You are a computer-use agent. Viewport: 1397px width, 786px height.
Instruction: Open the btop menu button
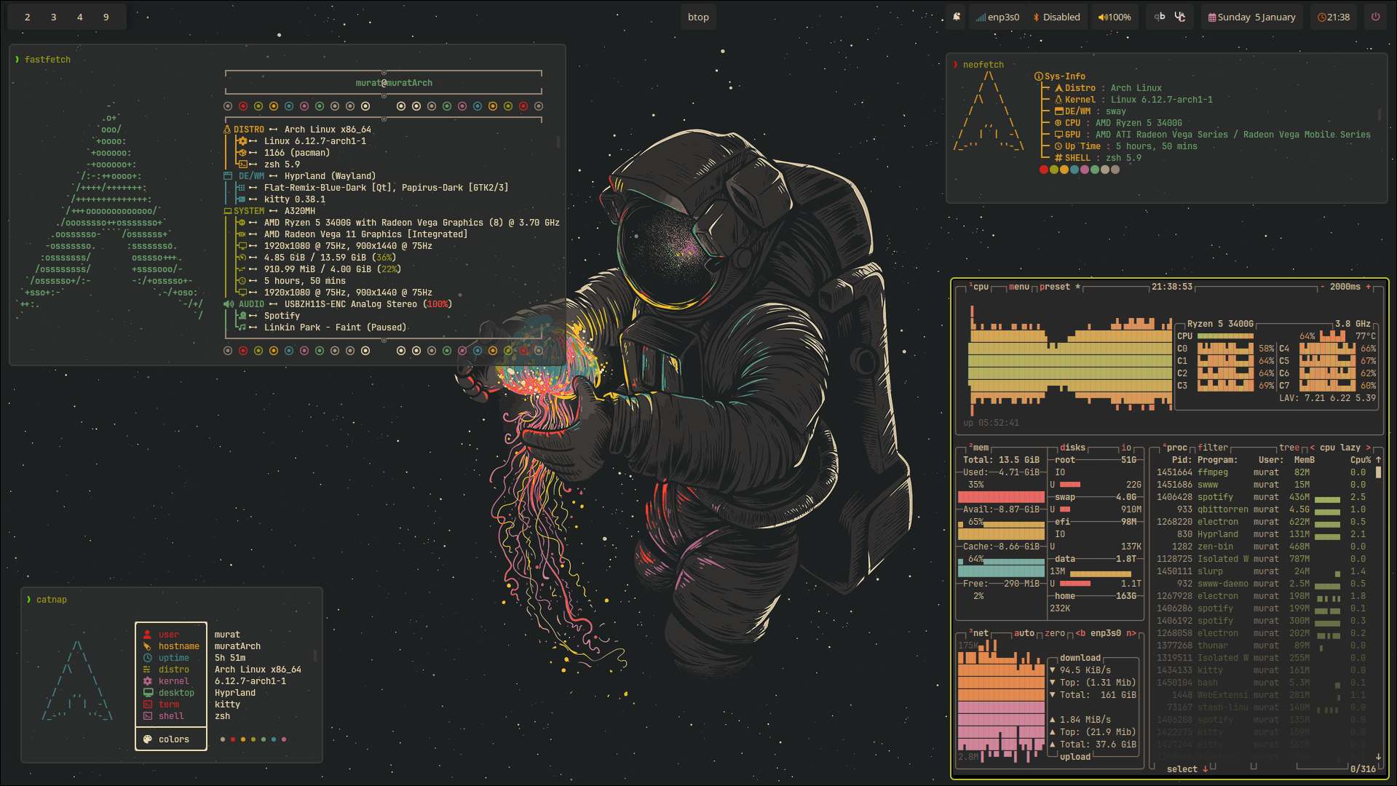tap(1019, 287)
